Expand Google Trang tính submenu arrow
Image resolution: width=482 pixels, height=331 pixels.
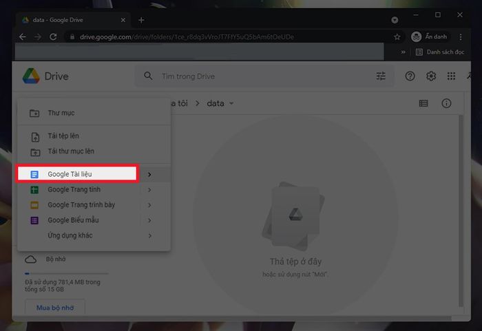coord(149,190)
